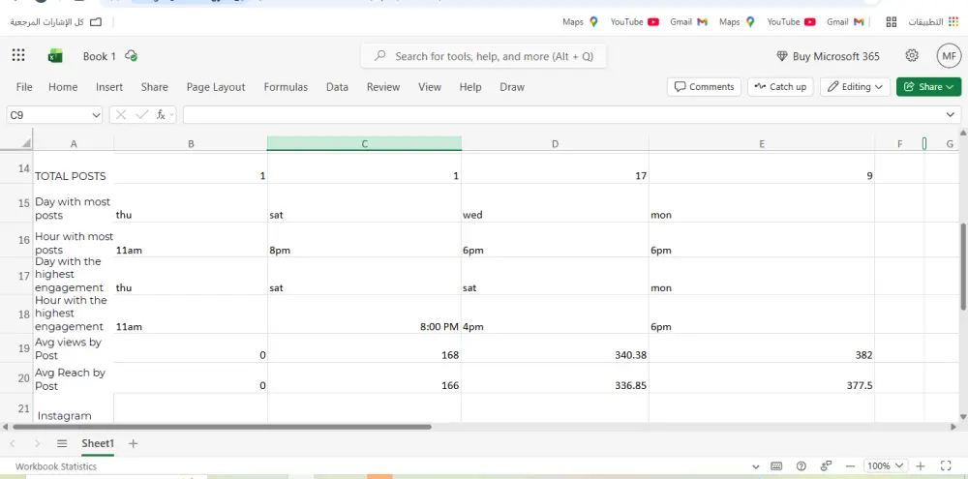
Task: Open the MF account avatar
Action: [949, 56]
